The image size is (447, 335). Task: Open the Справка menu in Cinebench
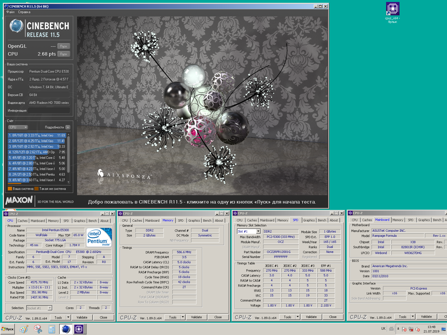[x=24, y=12]
